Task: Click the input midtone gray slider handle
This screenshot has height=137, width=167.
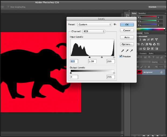Action: 102,57
